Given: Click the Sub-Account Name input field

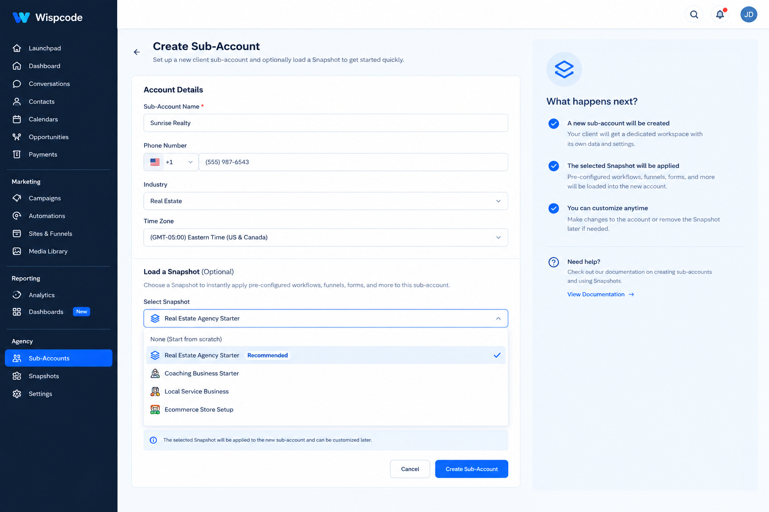Looking at the screenshot, I should (x=326, y=123).
